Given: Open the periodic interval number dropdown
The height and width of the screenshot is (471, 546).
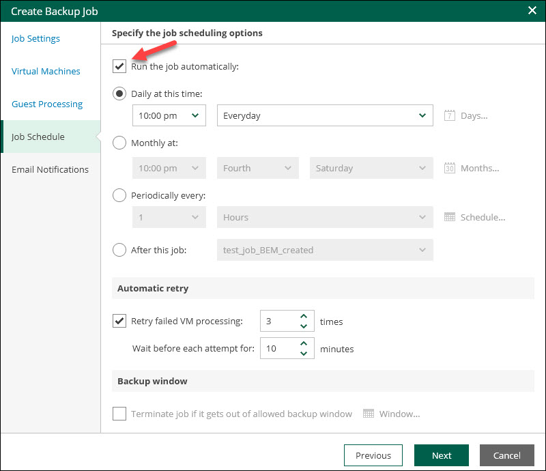Looking at the screenshot, I should 169,217.
